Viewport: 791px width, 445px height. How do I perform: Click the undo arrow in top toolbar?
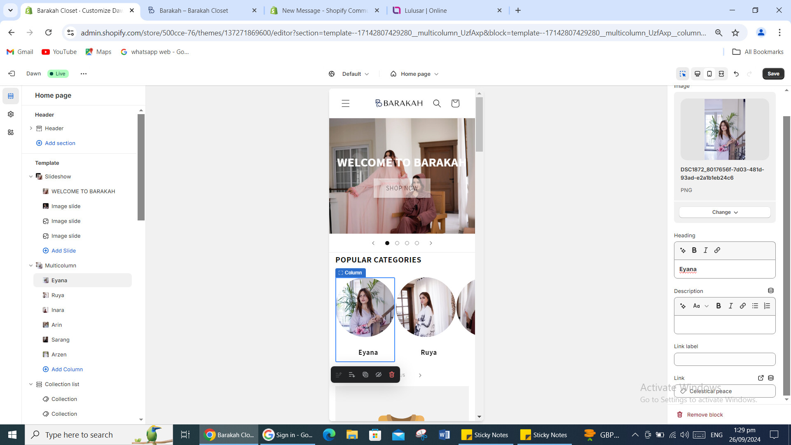[736, 74]
